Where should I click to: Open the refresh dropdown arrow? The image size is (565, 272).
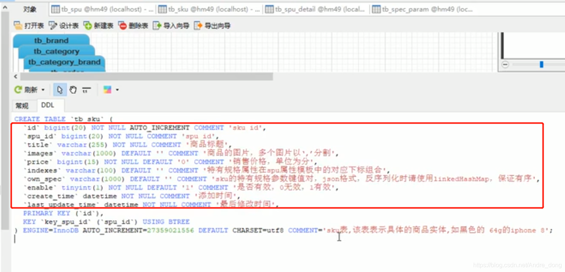(43, 90)
